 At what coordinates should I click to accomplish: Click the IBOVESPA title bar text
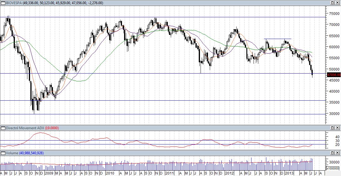[x=54, y=3]
